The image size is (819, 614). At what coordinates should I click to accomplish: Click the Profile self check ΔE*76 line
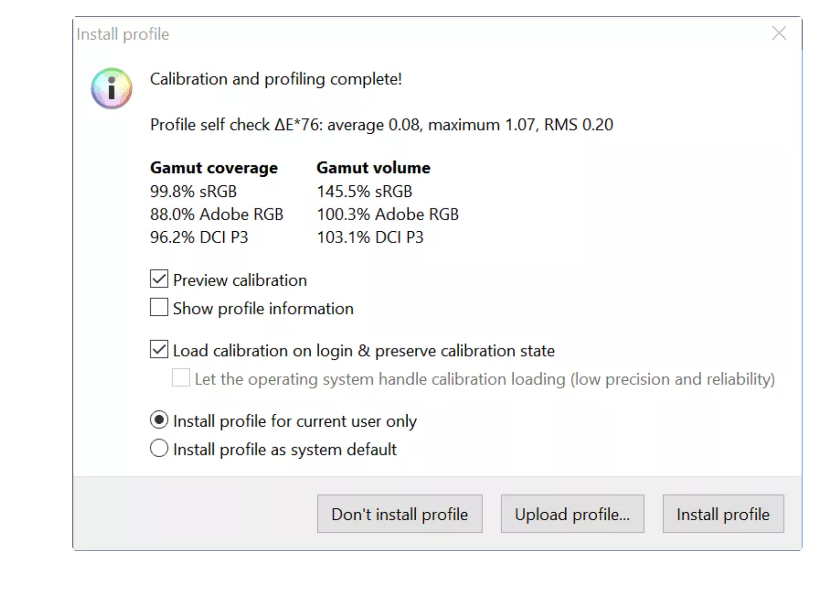[x=381, y=125]
